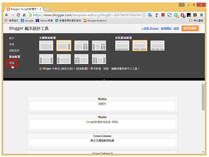
Task: Click the blue S extension icon
Action: (x=169, y=15)
